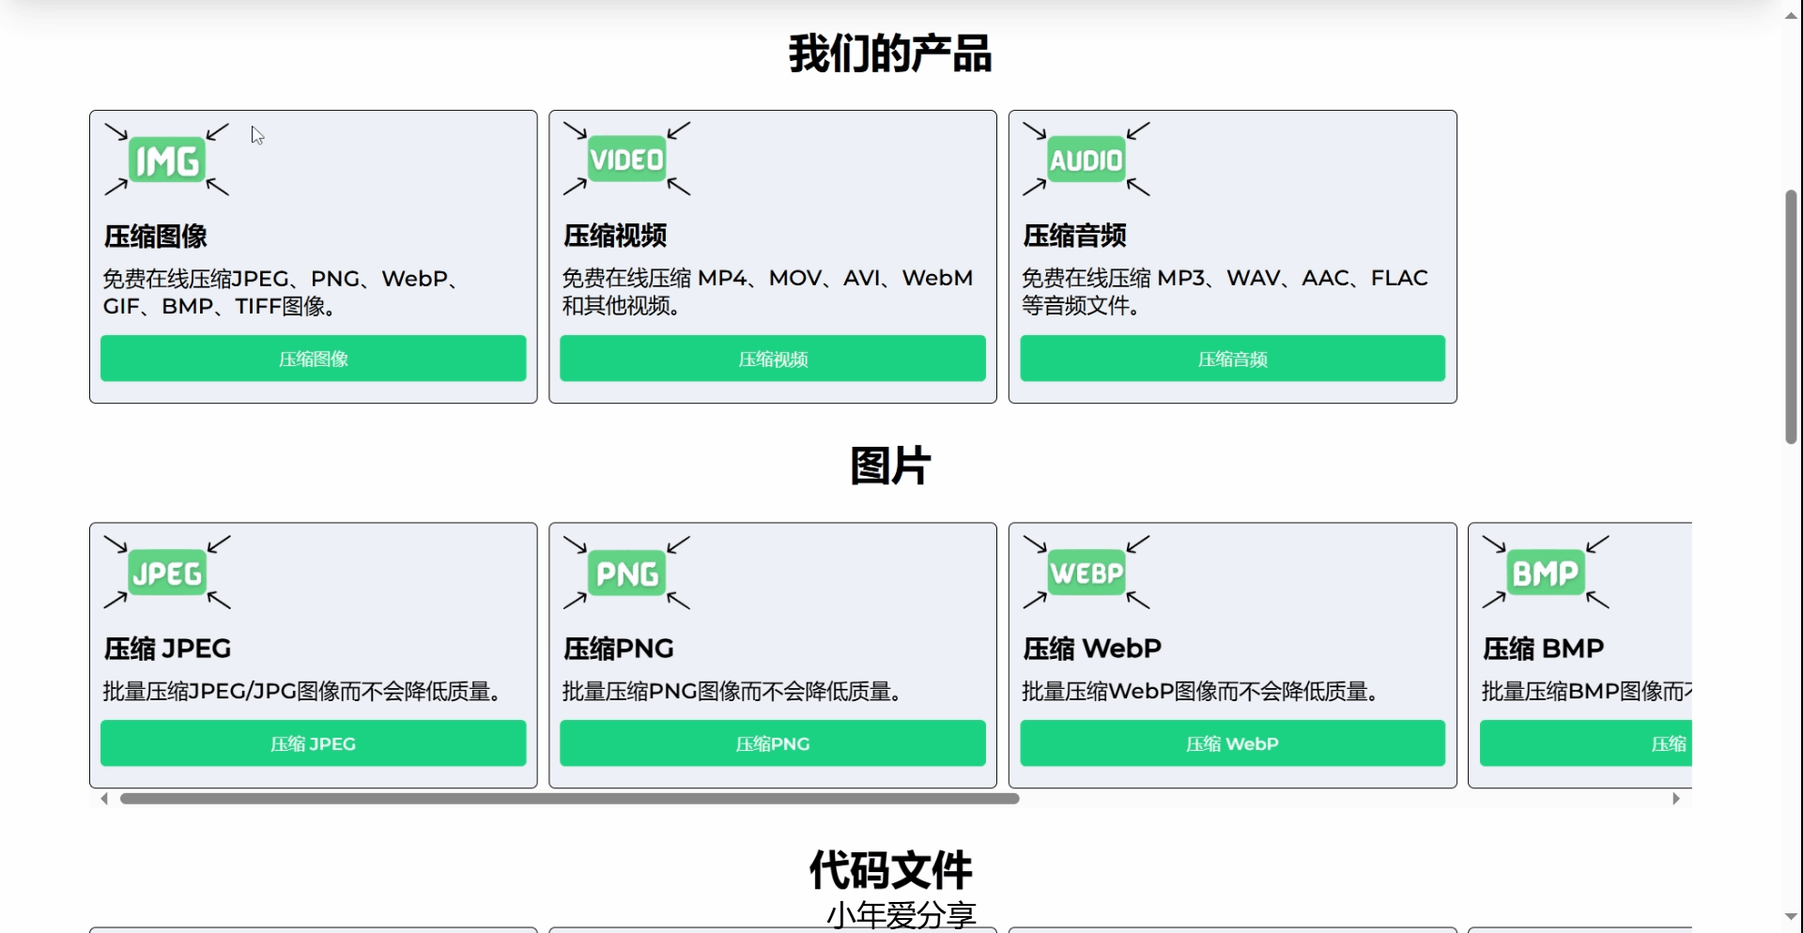Start the 压缩 WebP green button
This screenshot has height=933, width=1803.
pyautogui.click(x=1233, y=743)
